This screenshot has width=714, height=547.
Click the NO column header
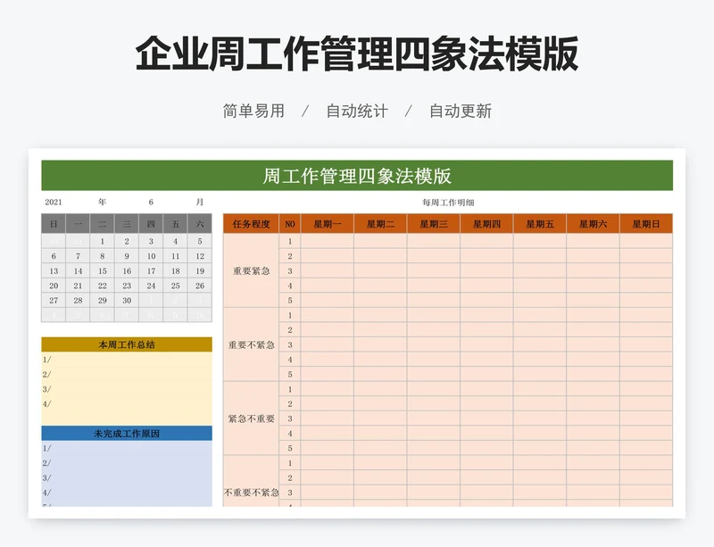pos(290,224)
